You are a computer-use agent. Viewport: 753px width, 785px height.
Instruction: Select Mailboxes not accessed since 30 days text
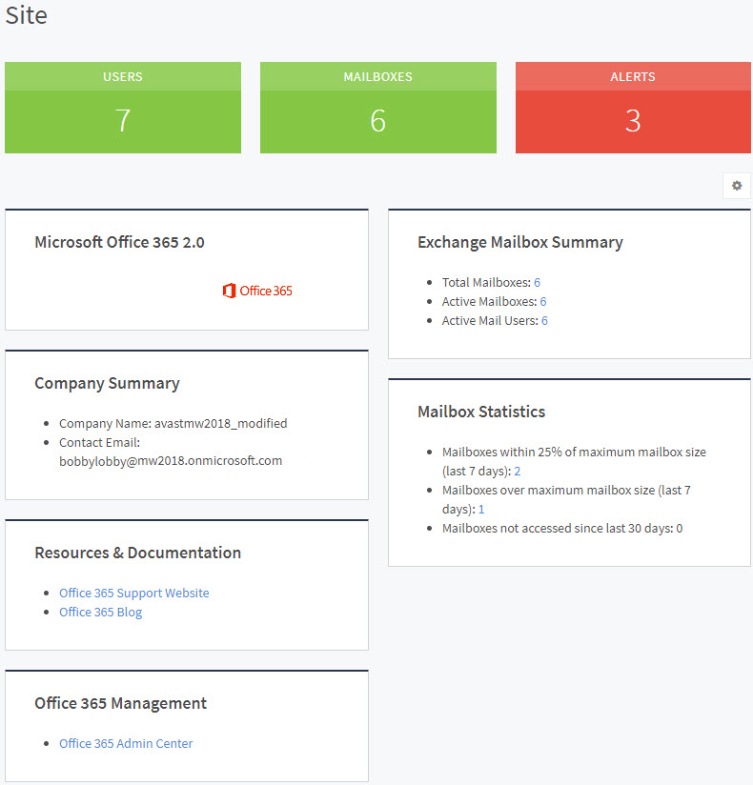(562, 528)
